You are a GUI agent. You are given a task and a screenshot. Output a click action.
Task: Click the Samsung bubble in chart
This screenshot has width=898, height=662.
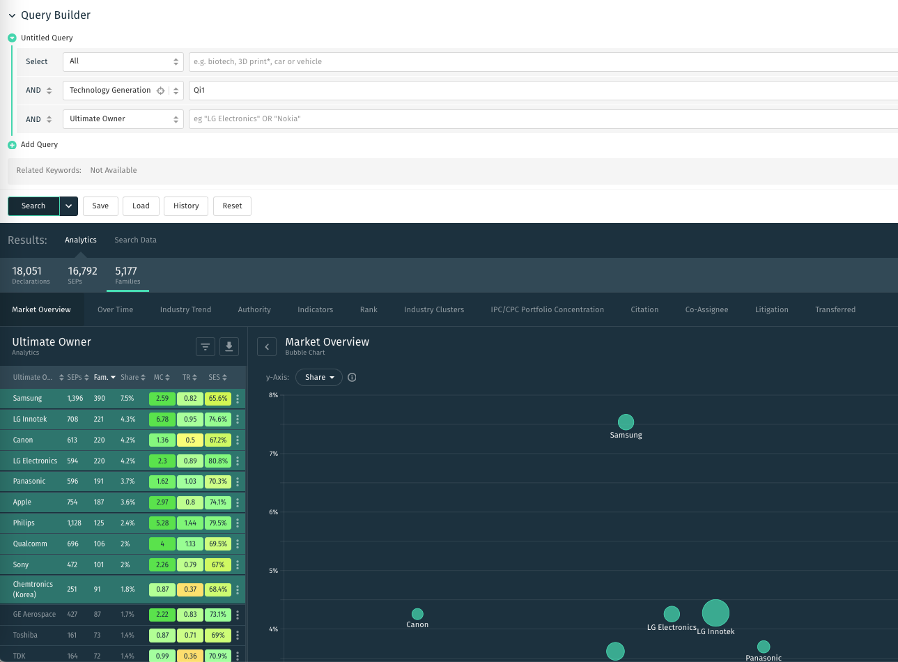pyautogui.click(x=626, y=422)
